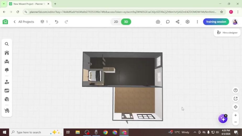This screenshot has height=136, width=242.
Task: Open the comments chat bubble
Action: pyautogui.click(x=168, y=22)
